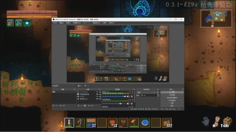This screenshot has width=236, height=132.
Task: Mute the second mixer audio track
Action: coord(128,104)
